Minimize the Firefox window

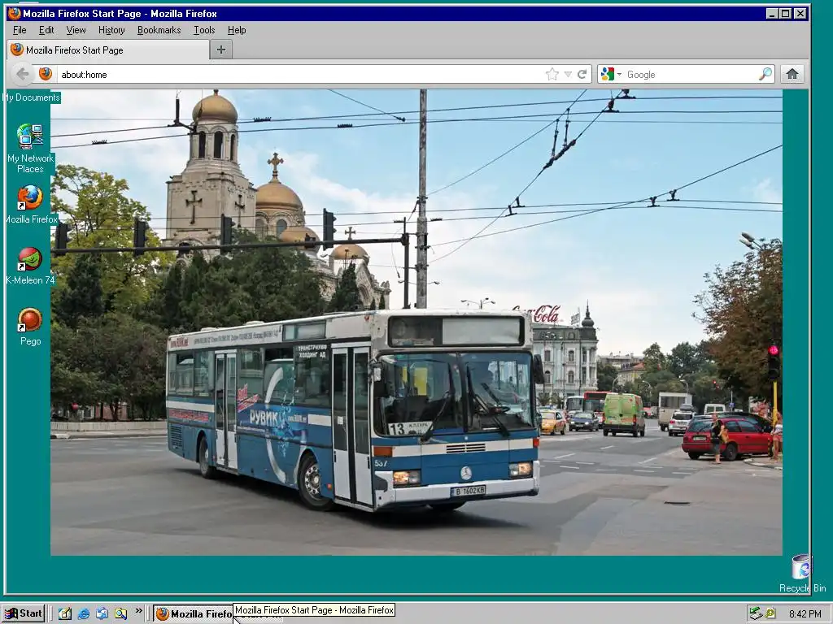tap(773, 14)
